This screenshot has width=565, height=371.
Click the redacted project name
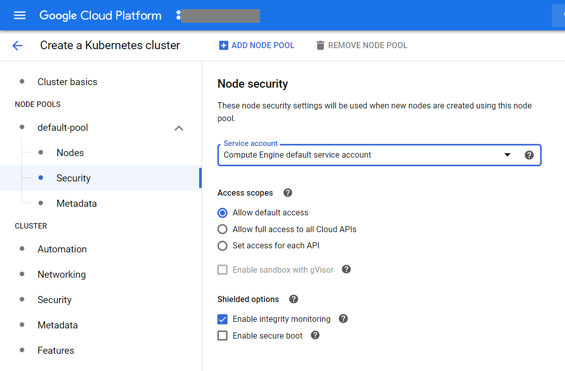pyautogui.click(x=220, y=16)
